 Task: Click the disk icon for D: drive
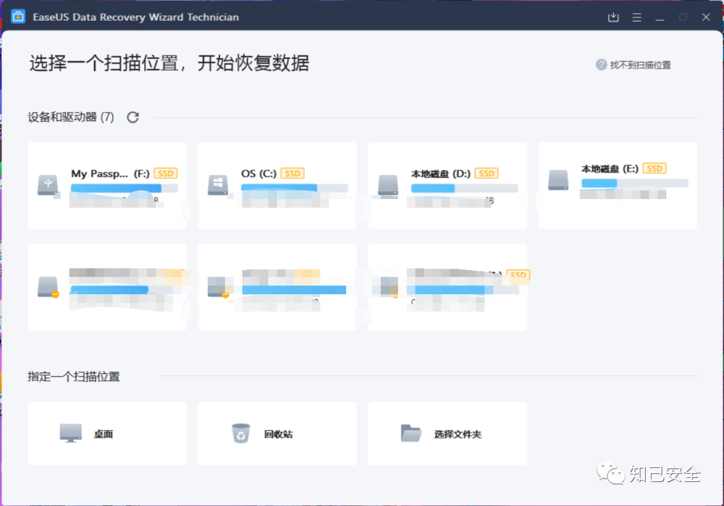(388, 185)
